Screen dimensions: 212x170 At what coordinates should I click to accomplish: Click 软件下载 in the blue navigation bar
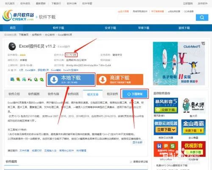(59, 28)
